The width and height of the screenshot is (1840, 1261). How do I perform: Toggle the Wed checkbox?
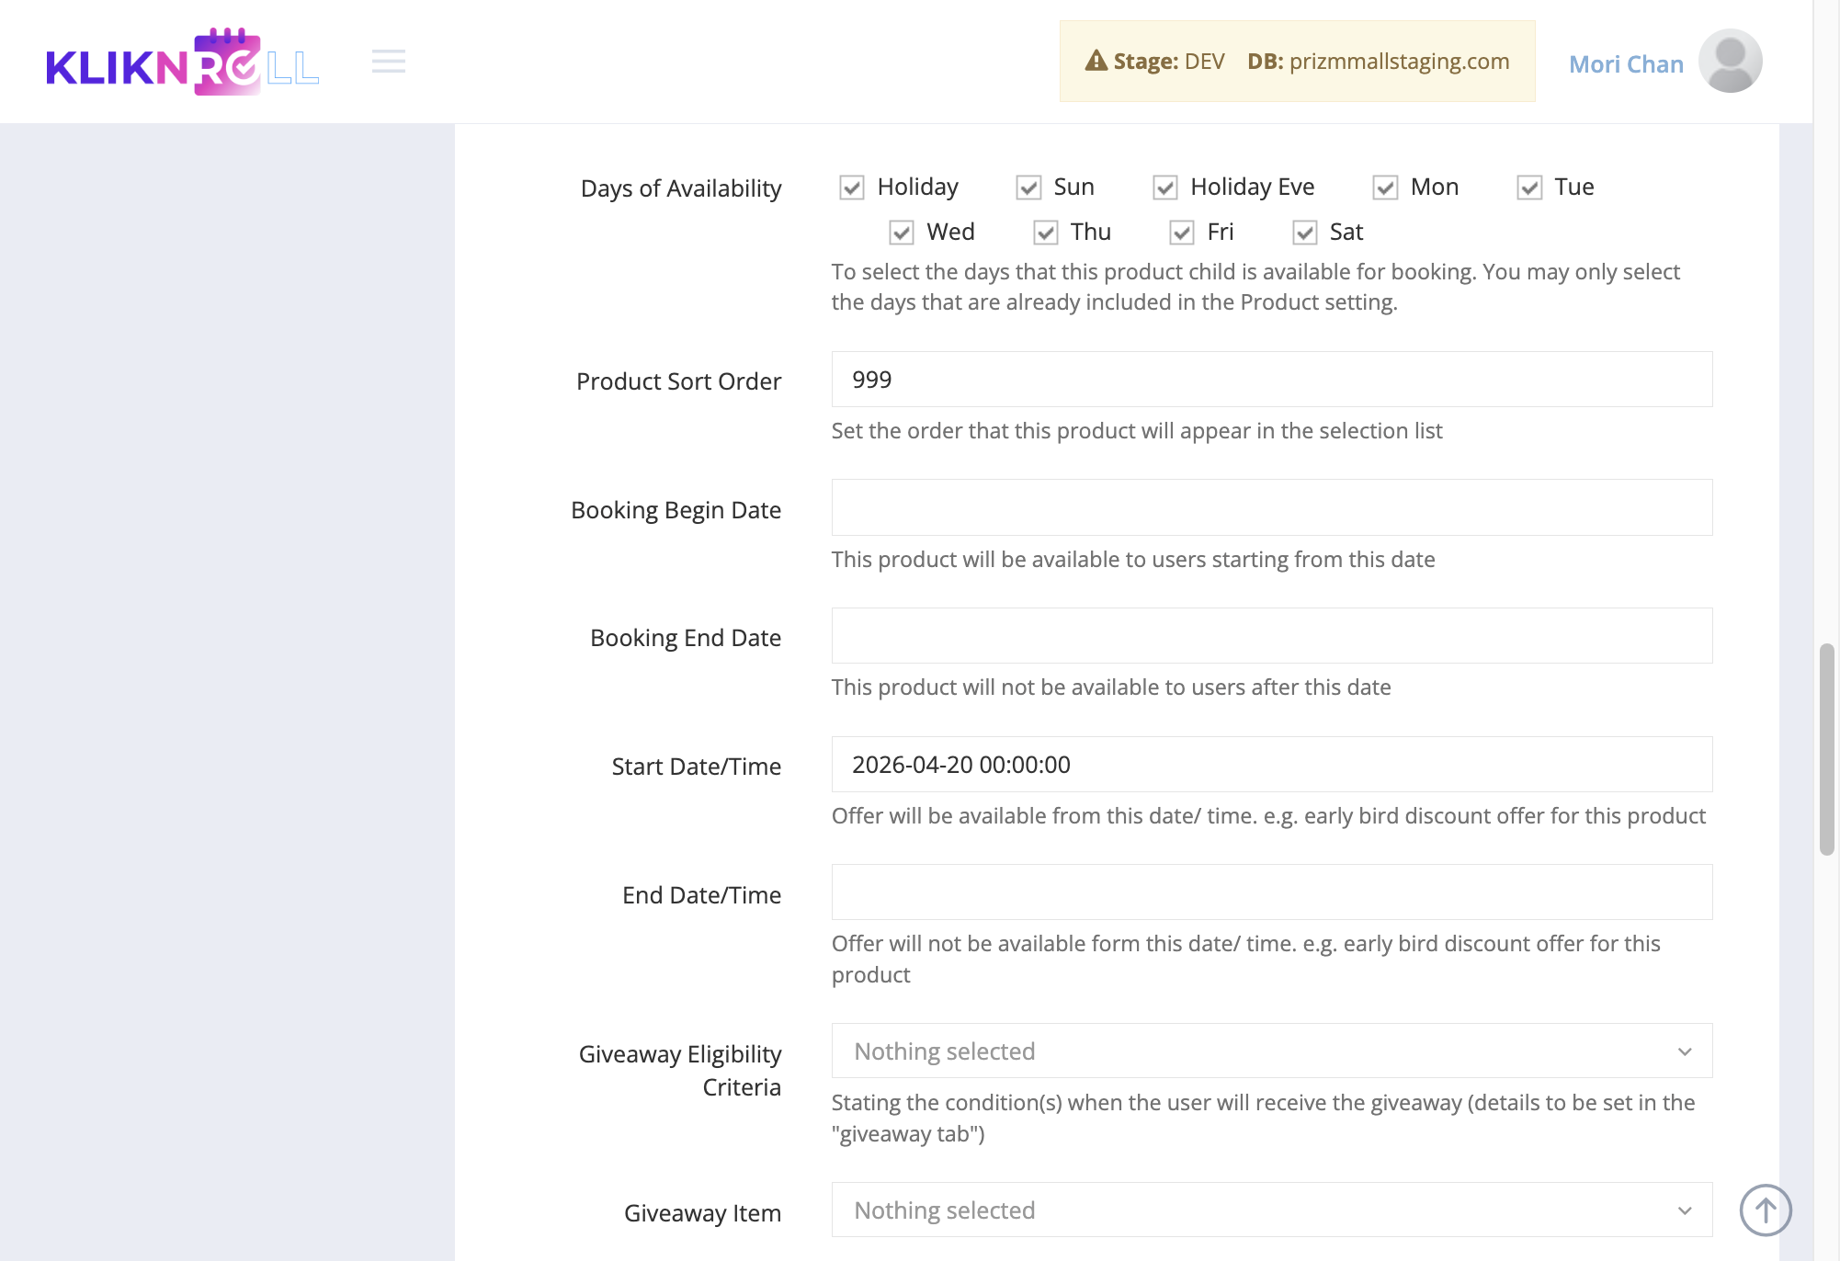click(x=902, y=233)
